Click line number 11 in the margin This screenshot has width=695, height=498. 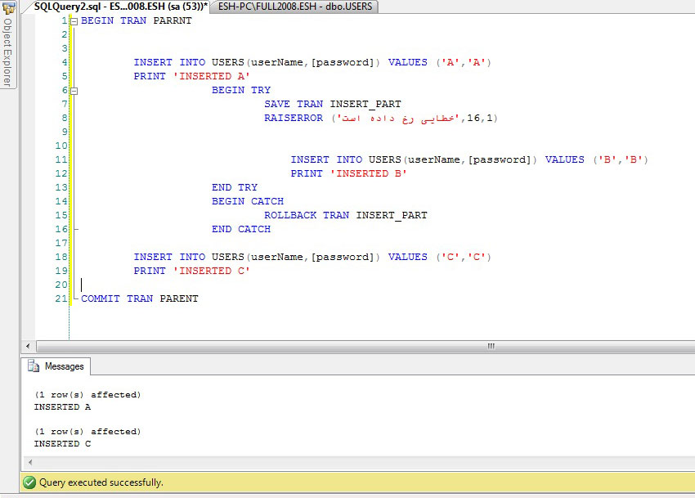coord(61,159)
